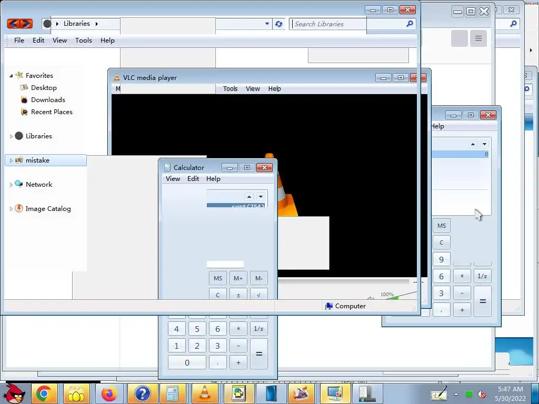Screen dimensions: 539x404
Task: Launch Firefox from the taskbar
Action: pos(108,393)
